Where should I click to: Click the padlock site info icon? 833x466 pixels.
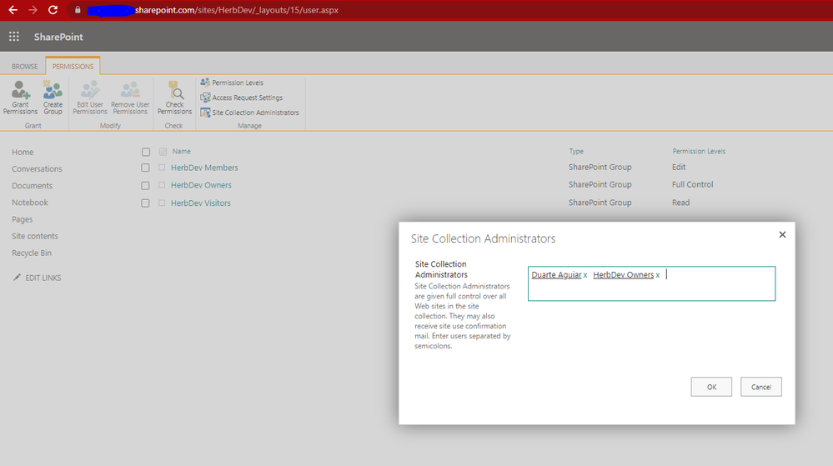point(78,10)
